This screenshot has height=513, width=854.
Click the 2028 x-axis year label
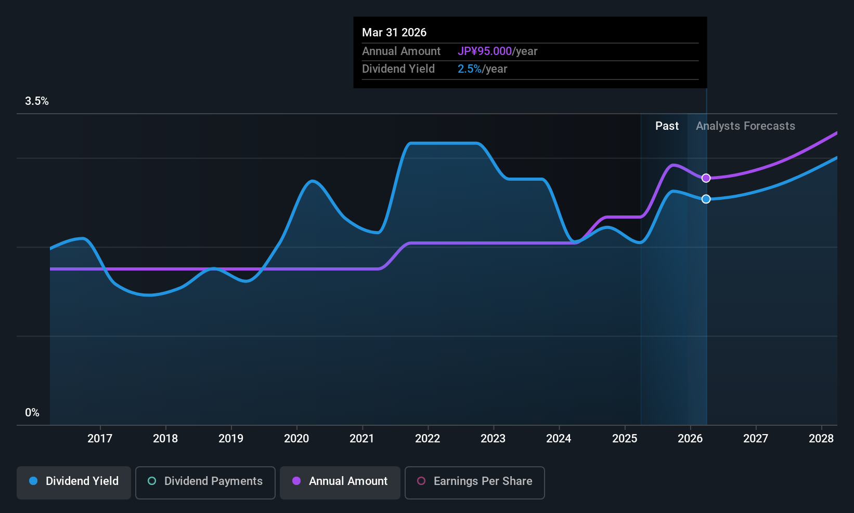tap(821, 439)
